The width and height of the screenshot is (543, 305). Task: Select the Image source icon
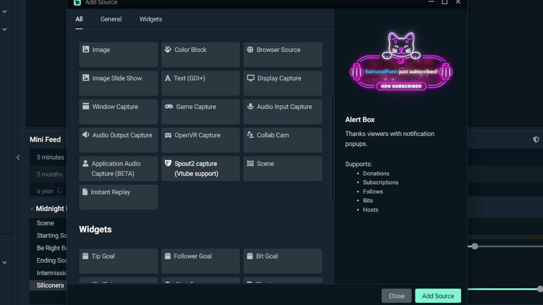point(86,50)
